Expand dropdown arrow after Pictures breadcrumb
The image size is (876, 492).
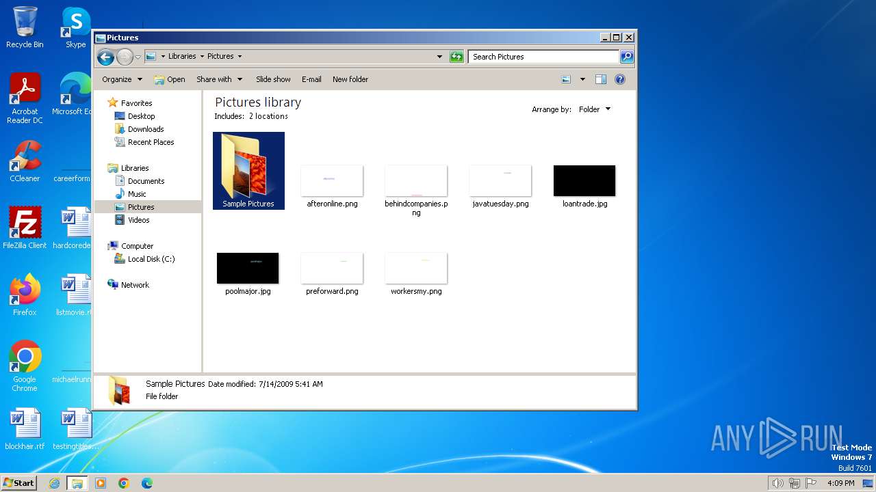click(x=240, y=57)
